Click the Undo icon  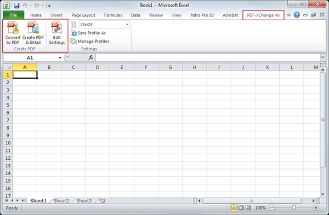point(25,5)
